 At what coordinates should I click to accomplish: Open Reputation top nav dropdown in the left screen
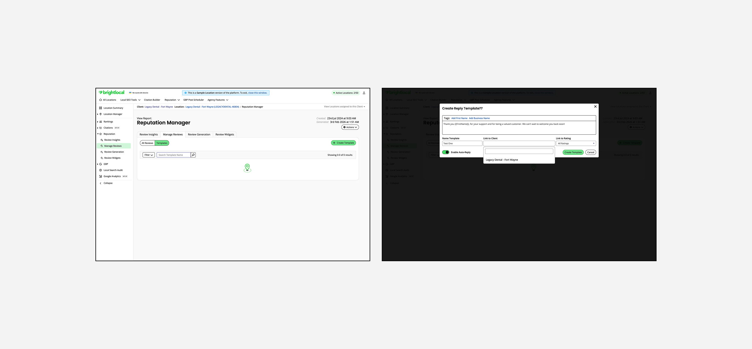click(x=172, y=100)
